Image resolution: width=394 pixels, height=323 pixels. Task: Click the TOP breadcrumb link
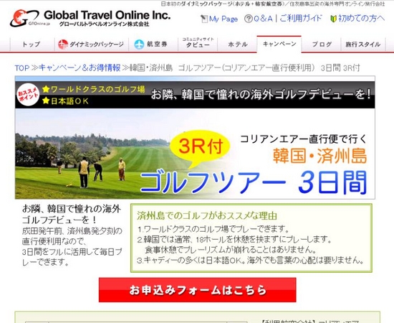tap(22, 68)
